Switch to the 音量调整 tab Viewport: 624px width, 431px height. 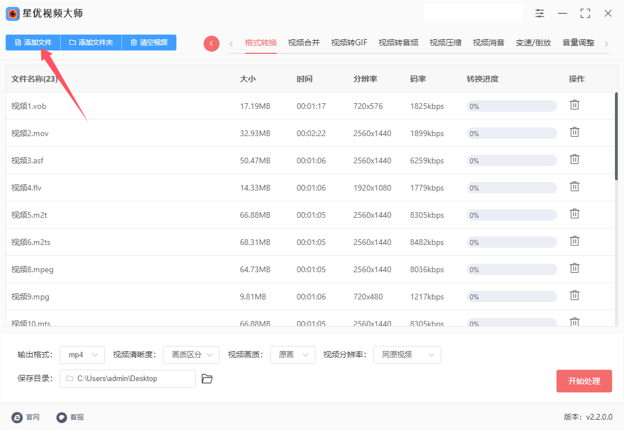578,43
